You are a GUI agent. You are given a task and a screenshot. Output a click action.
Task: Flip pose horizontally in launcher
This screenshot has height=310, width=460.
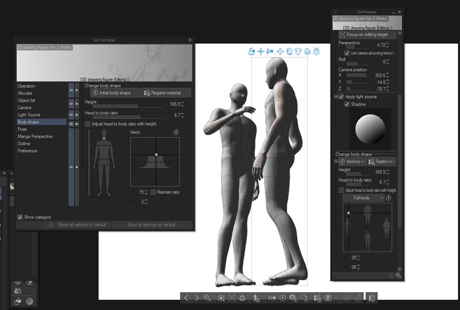coord(272,298)
